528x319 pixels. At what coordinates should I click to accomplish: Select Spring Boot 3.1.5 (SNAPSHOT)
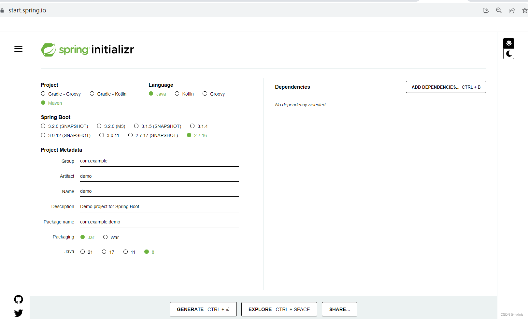pyautogui.click(x=158, y=126)
